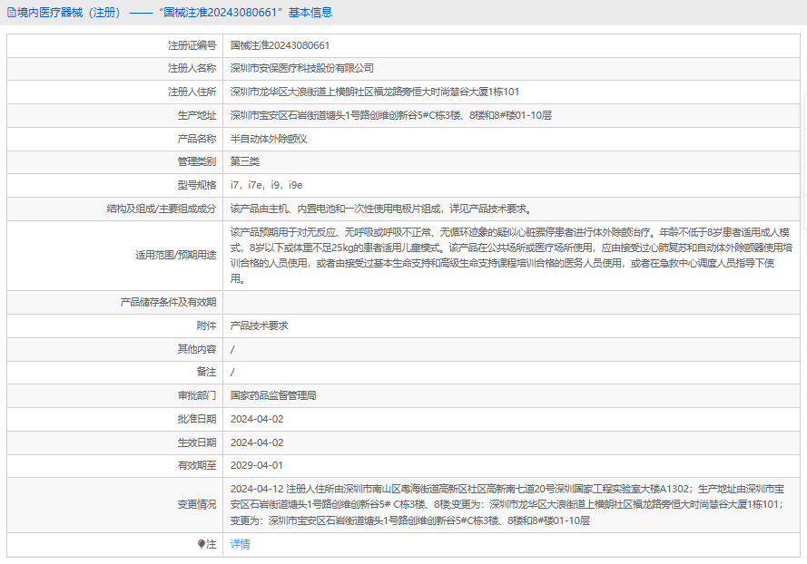This screenshot has height=564, width=807.
Task: Click the production address value in 生产地址 row
Action: tap(390, 115)
